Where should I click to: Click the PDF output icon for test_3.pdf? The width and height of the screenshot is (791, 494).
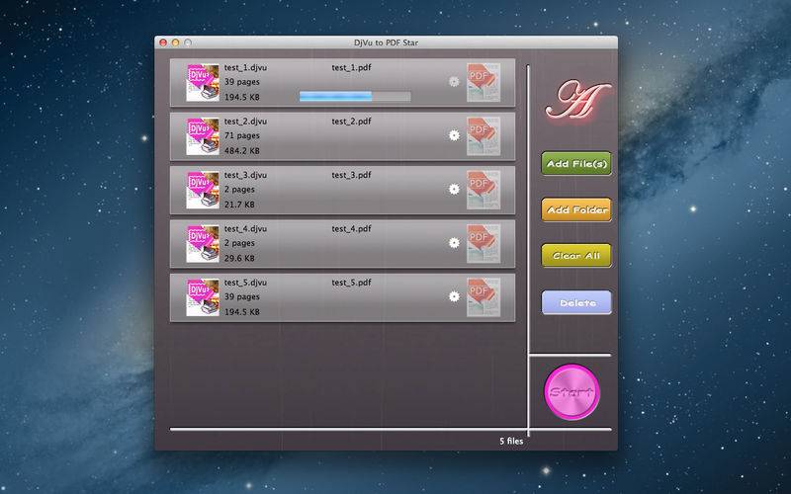(483, 190)
